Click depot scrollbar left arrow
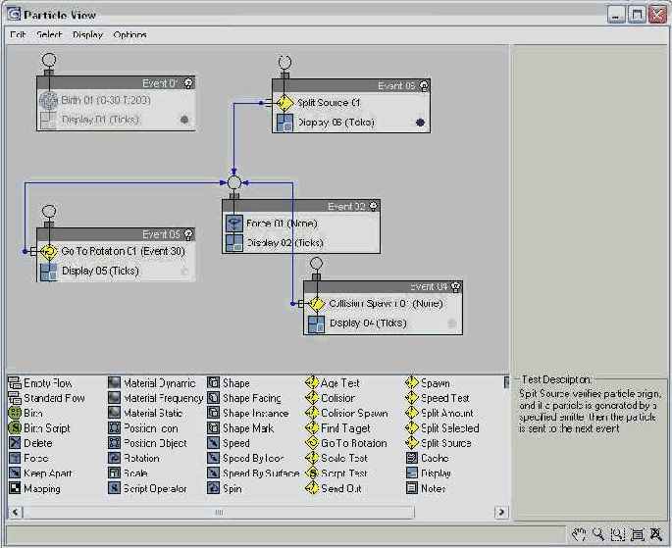This screenshot has height=548, width=672. pyautogui.click(x=16, y=513)
